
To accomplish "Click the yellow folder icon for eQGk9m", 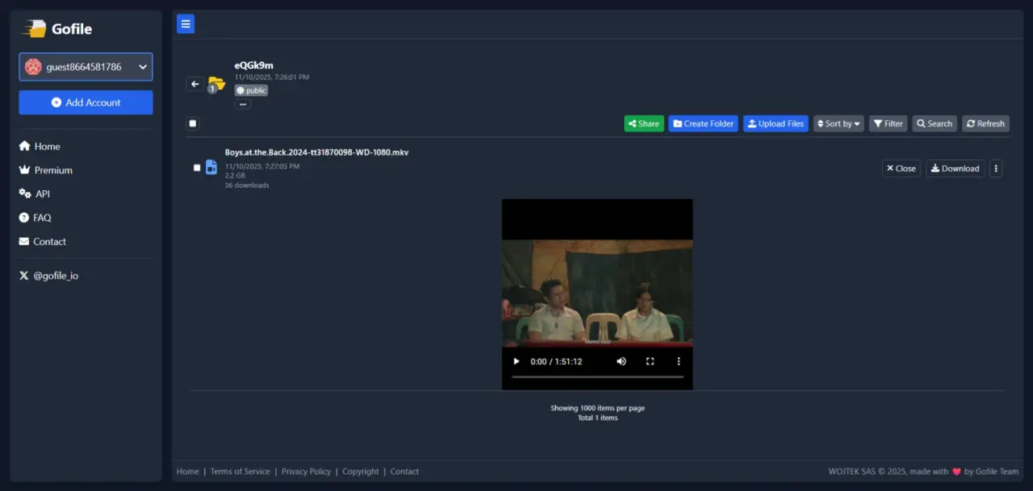I will pyautogui.click(x=215, y=84).
